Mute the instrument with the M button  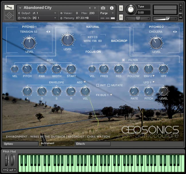pyautogui.click(x=121, y=17)
